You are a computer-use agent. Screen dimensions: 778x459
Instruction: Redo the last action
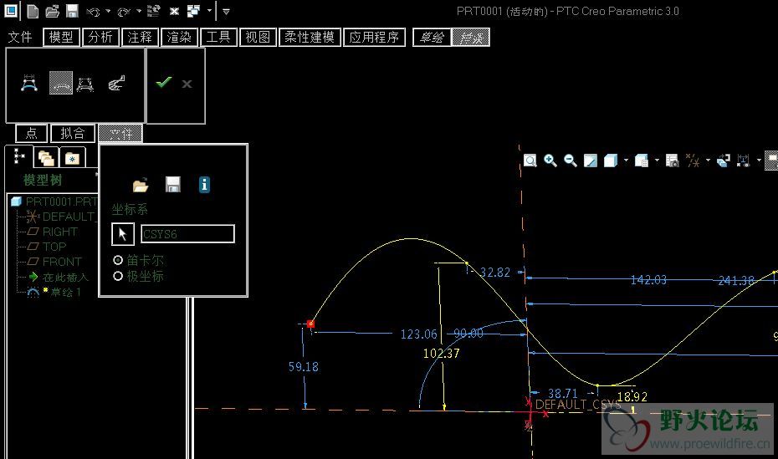pyautogui.click(x=124, y=12)
